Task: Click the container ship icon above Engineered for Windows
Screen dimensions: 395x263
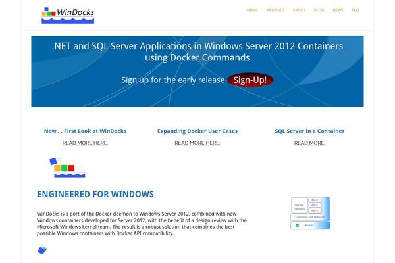Action: [67, 168]
